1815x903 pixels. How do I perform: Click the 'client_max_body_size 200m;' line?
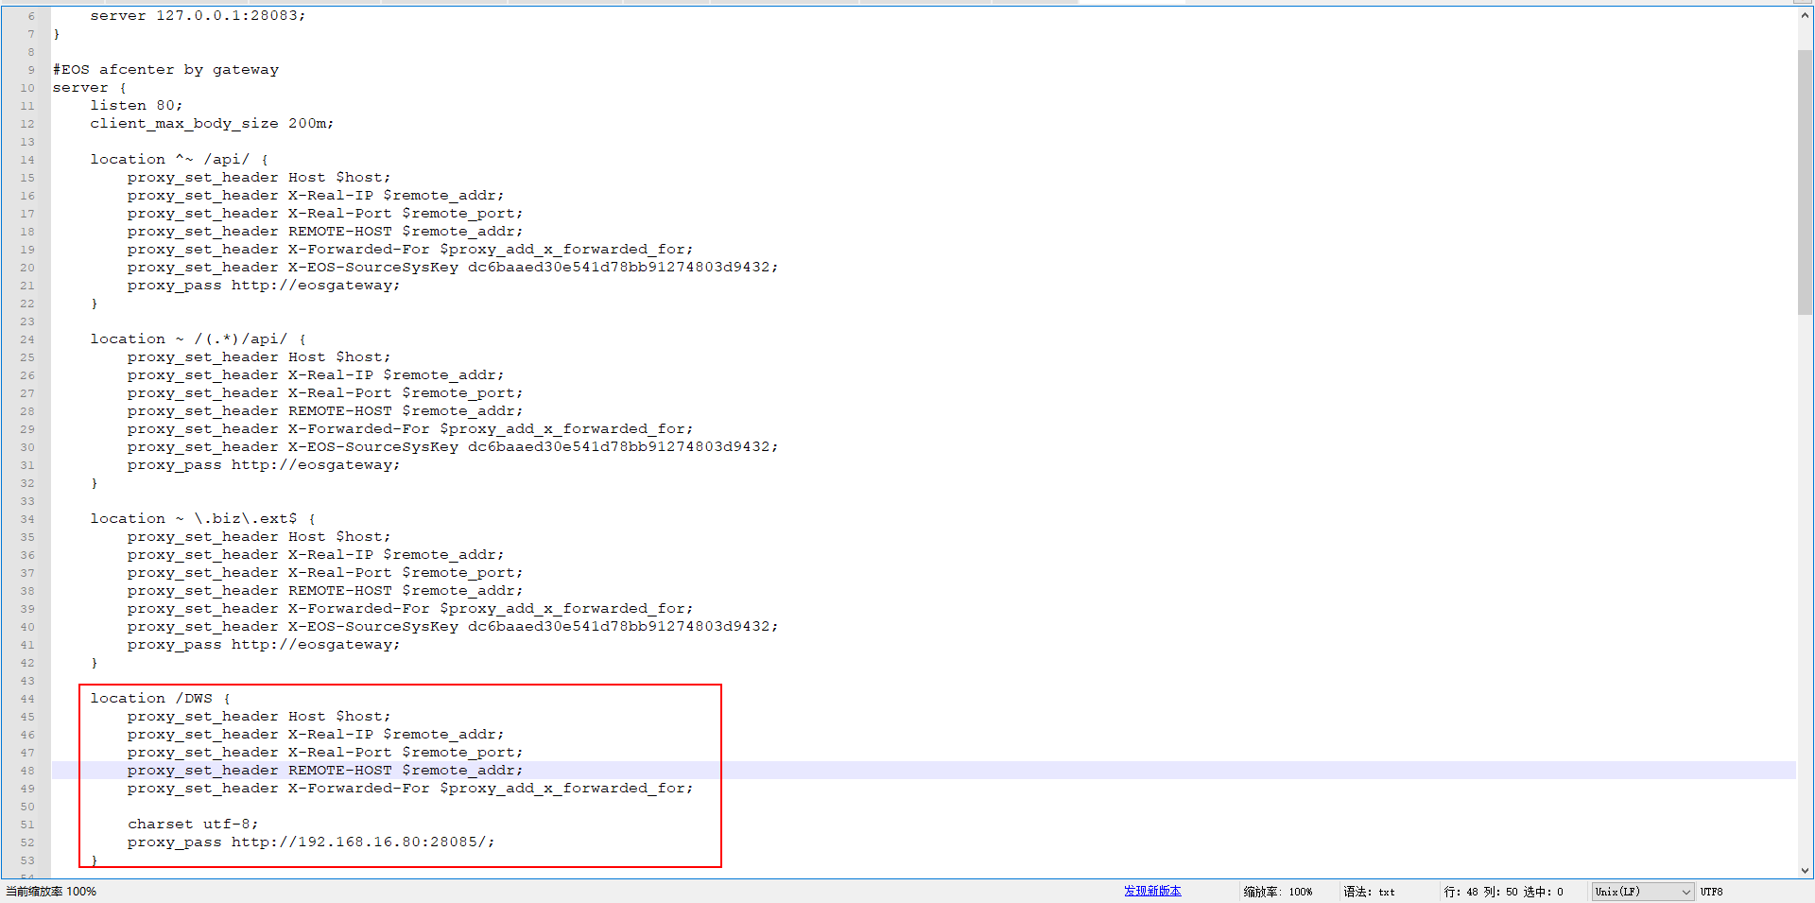tap(212, 124)
